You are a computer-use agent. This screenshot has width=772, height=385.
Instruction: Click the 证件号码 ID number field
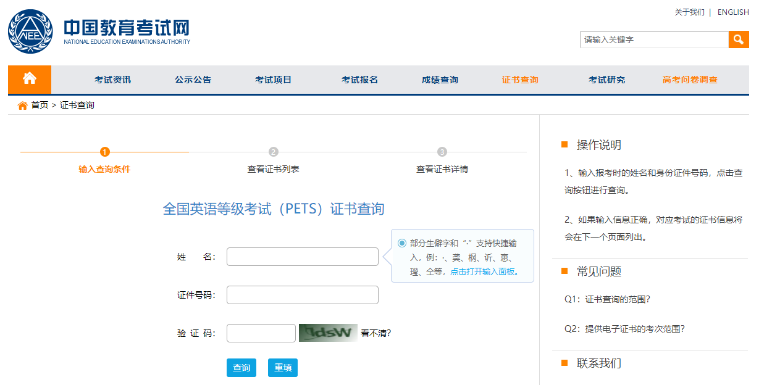point(302,295)
